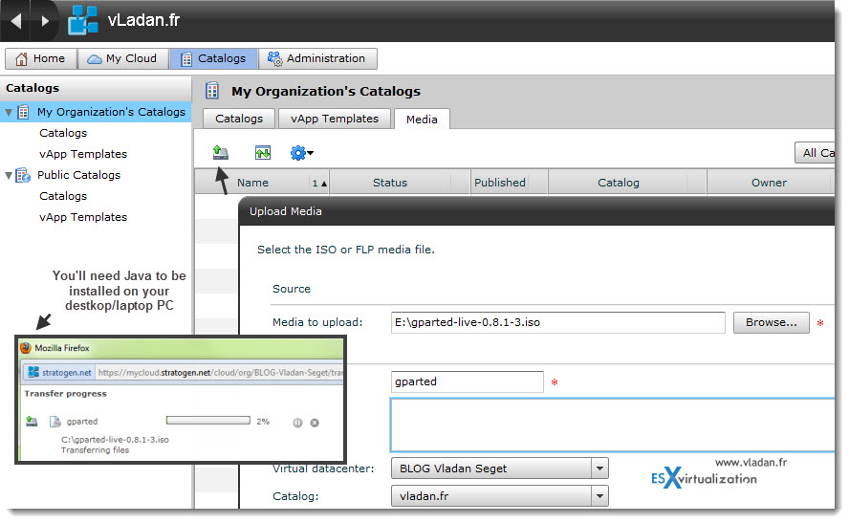This screenshot has height=523, width=849.
Task: Open the Virtual datacenter dropdown
Action: [499, 469]
